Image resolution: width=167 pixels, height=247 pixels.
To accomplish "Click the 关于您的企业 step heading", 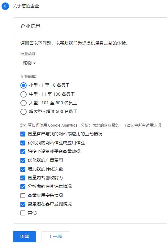I will [26, 6].
